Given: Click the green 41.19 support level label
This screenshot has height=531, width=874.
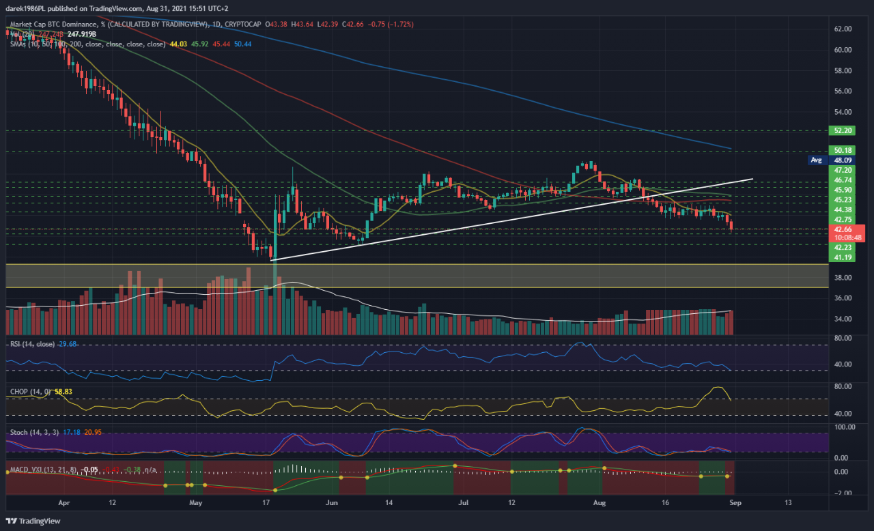Looking at the screenshot, I should (842, 257).
